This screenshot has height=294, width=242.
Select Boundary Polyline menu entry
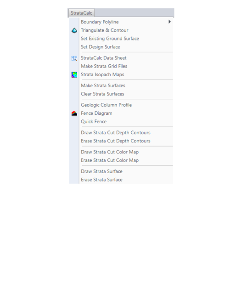121,22
